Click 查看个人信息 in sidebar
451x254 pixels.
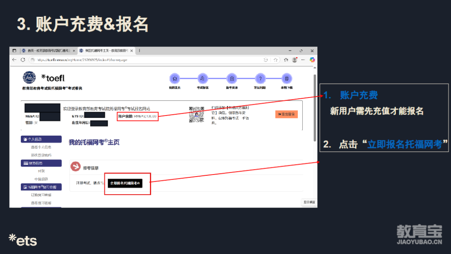(x=41, y=147)
